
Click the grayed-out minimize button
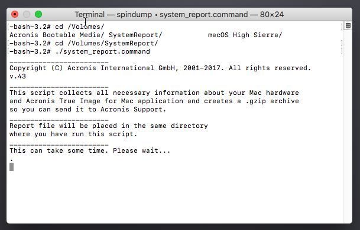(27, 14)
